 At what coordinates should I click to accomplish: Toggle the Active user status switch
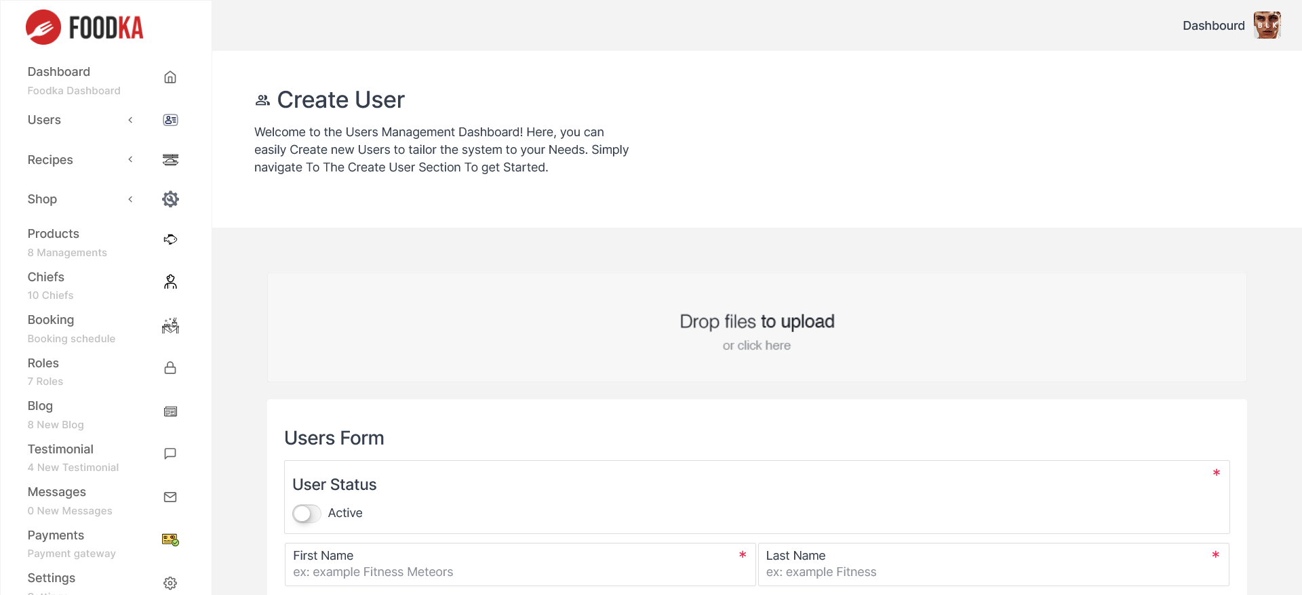pyautogui.click(x=307, y=514)
